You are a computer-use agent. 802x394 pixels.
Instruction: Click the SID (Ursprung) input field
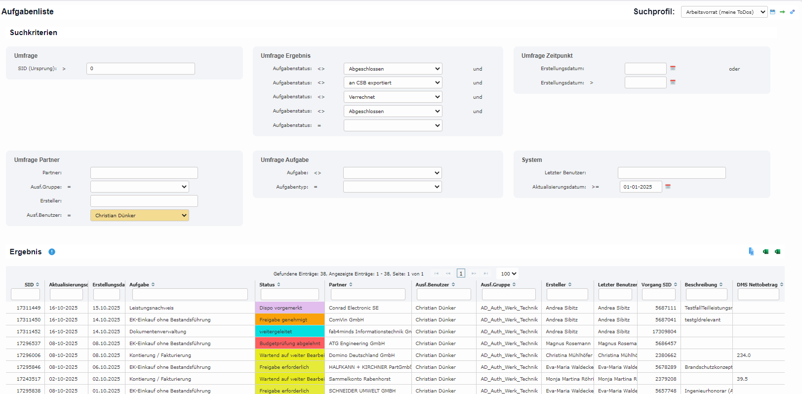point(140,69)
